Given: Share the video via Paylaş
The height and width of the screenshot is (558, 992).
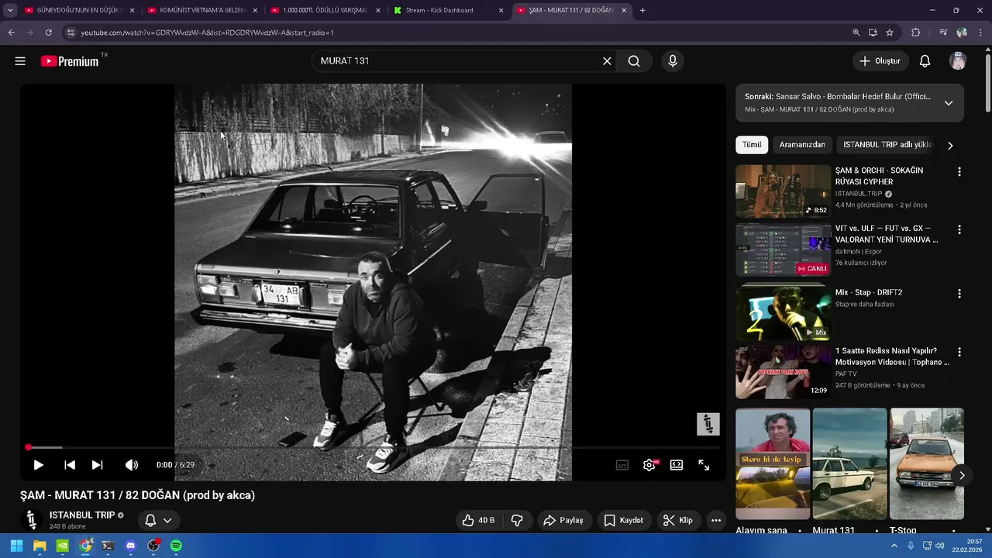Looking at the screenshot, I should click(x=563, y=520).
